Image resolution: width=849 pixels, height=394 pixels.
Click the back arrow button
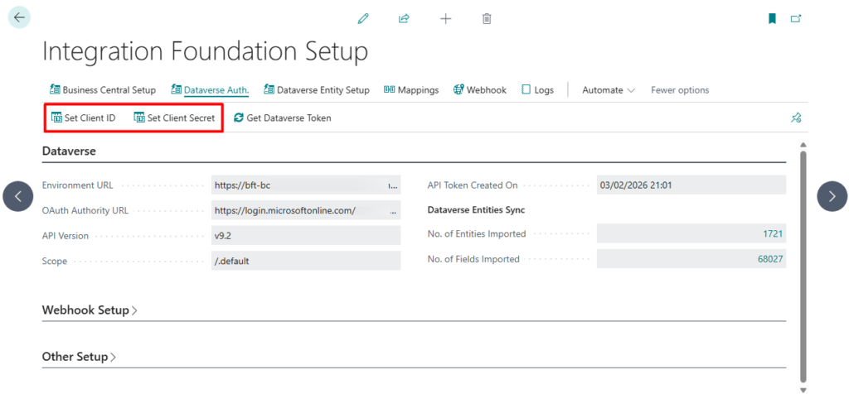click(x=19, y=17)
